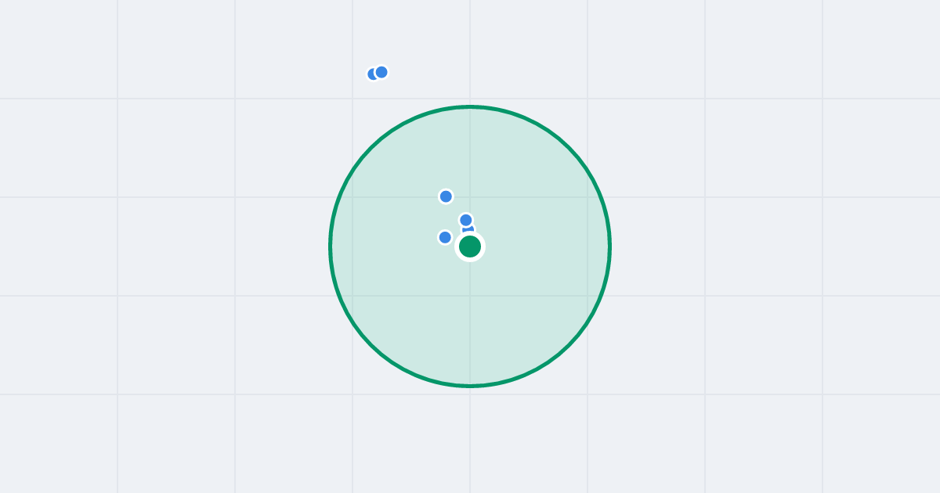Select blue dot directly above green marker
The width and height of the screenshot is (940, 493).
(x=466, y=220)
